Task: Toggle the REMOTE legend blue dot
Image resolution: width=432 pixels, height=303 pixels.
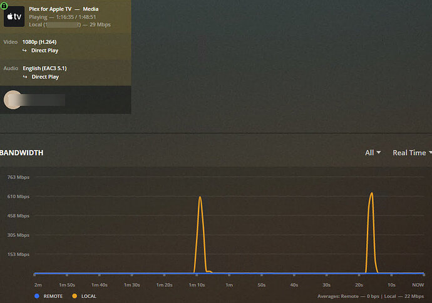Action: click(x=37, y=296)
